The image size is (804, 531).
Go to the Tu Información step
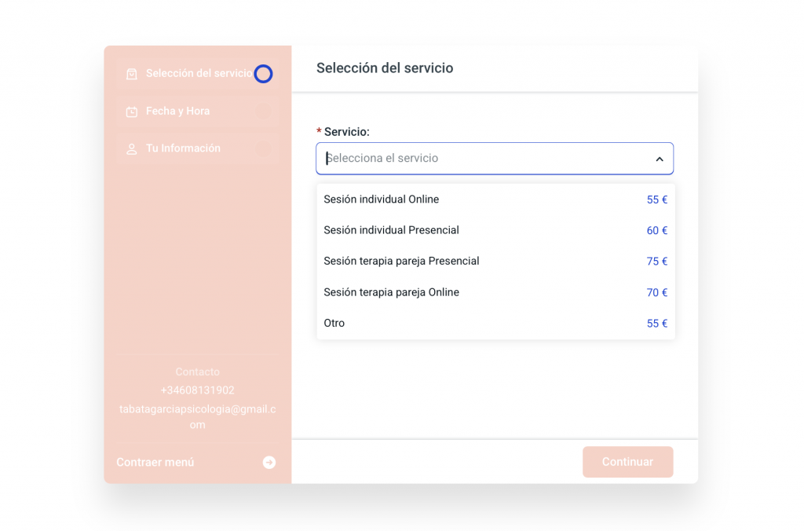[183, 148]
